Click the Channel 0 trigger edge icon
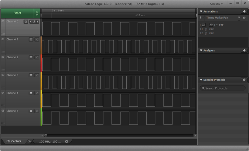This screenshot has width=249, height=151. point(34,22)
